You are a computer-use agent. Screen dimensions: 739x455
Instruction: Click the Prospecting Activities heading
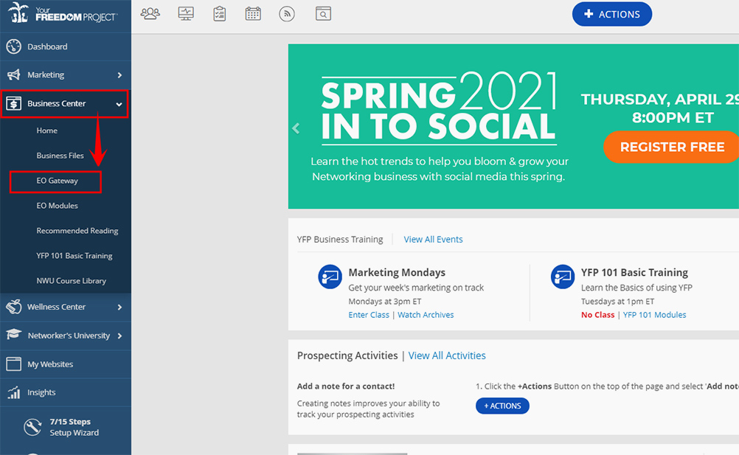click(347, 355)
